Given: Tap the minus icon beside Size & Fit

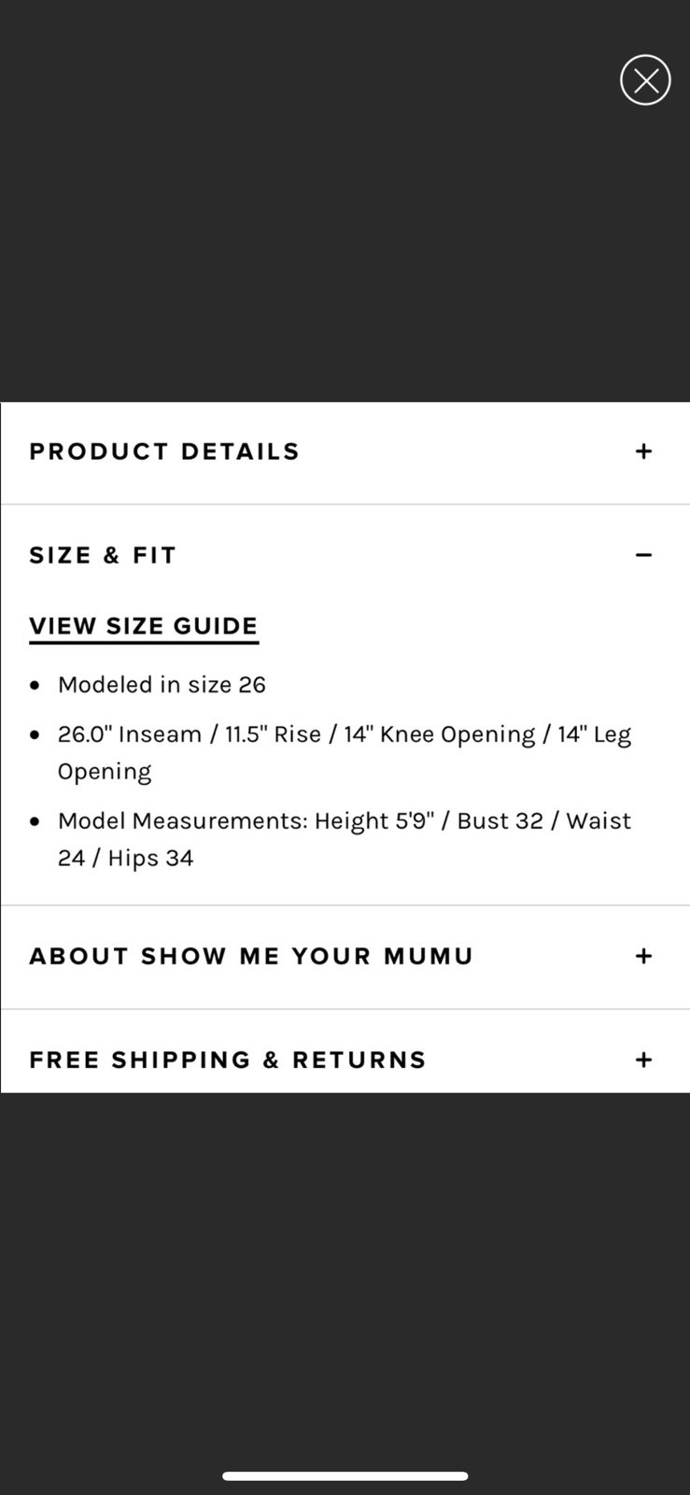Looking at the screenshot, I should click(643, 555).
